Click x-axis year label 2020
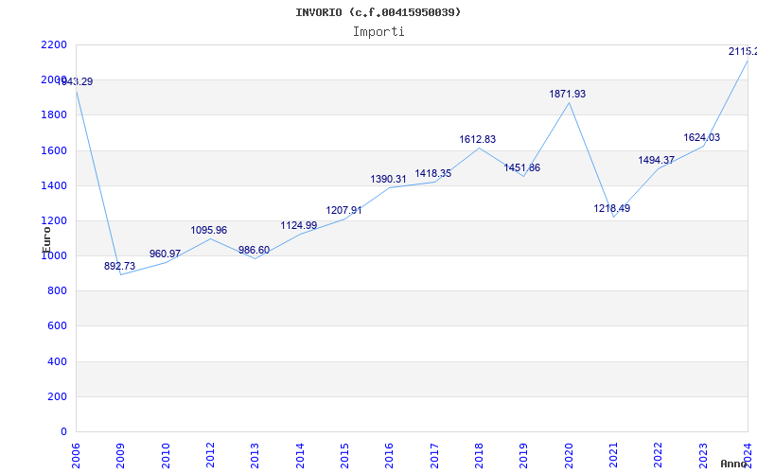 (569, 456)
